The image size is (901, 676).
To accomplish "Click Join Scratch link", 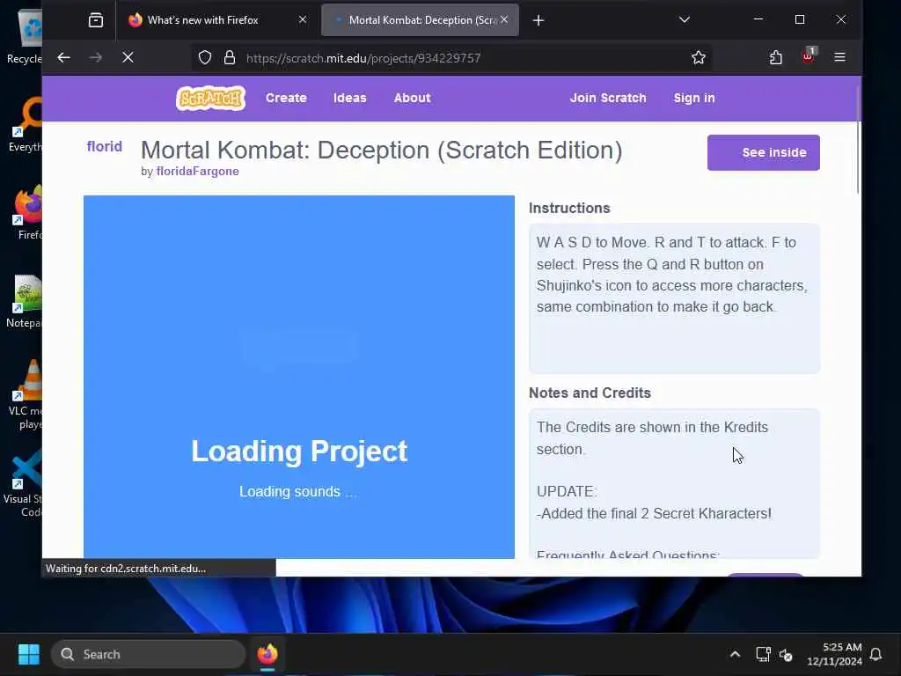I will click(608, 99).
